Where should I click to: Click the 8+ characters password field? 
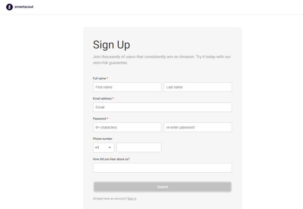[x=127, y=127]
